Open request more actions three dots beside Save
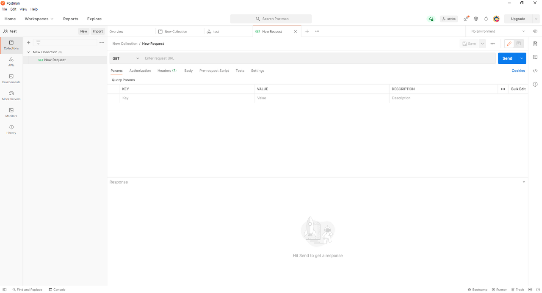Screen dimensions: 542x293 [492, 44]
